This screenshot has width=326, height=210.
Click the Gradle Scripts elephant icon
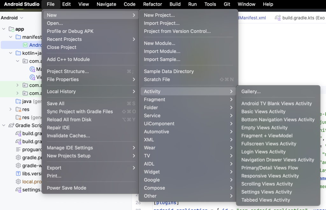[x=11, y=125]
